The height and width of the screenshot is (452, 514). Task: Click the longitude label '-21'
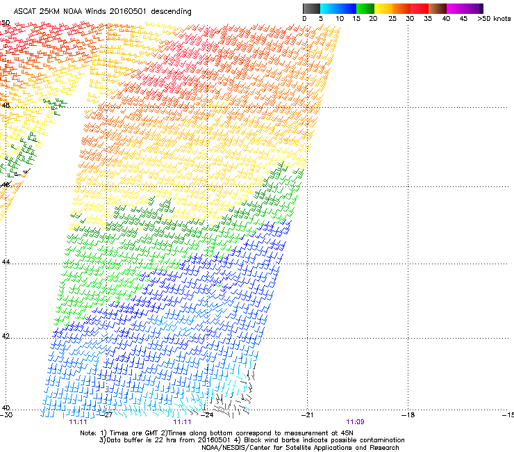(307, 415)
